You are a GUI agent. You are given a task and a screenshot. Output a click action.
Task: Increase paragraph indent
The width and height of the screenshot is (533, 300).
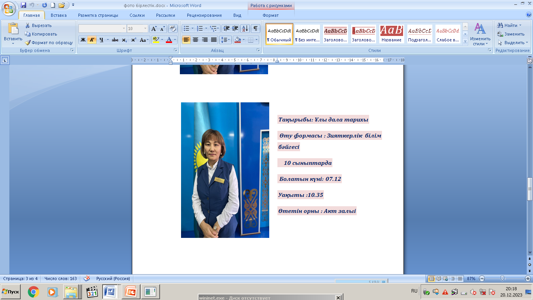tap(235, 29)
